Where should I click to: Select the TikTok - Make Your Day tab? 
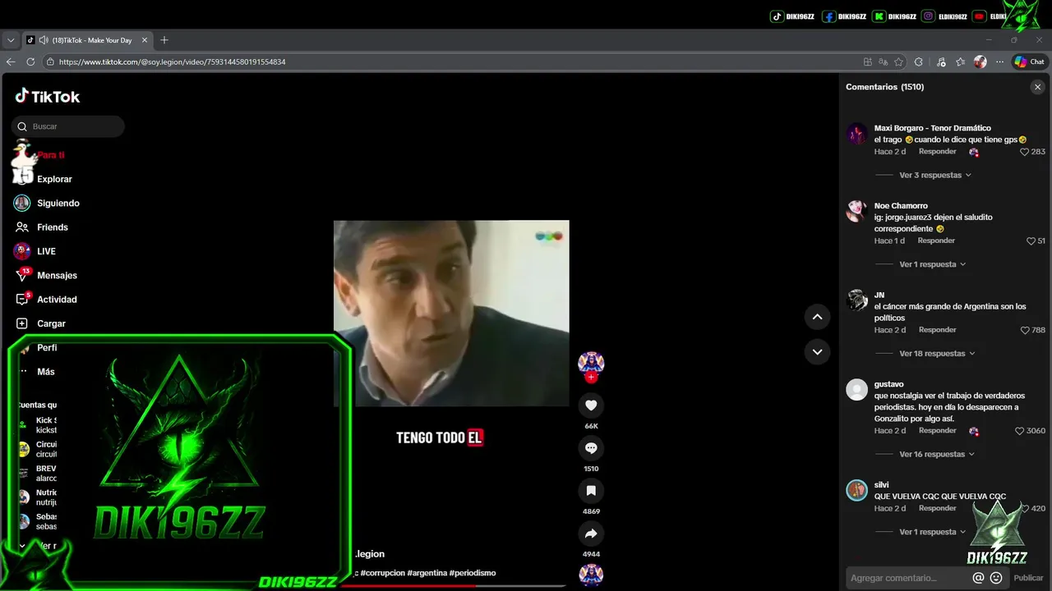88,40
